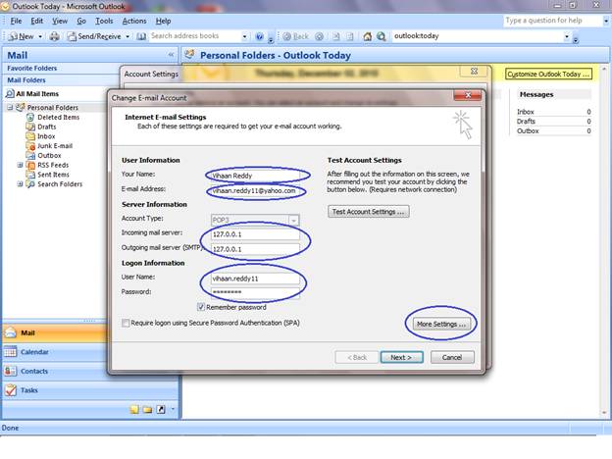
Task: Select Search Folders in tree
Action: pyautogui.click(x=60, y=183)
